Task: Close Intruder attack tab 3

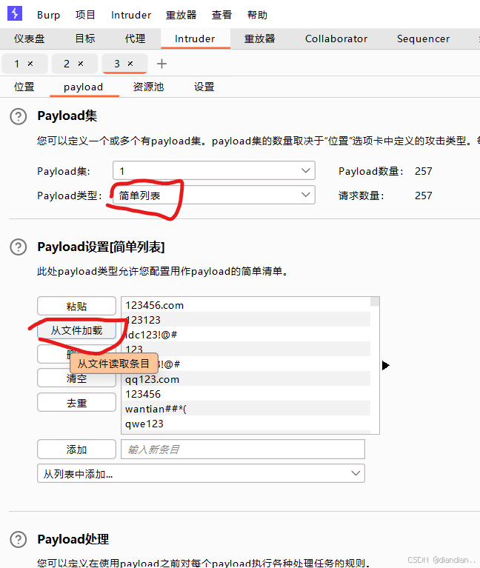Action: (130, 64)
